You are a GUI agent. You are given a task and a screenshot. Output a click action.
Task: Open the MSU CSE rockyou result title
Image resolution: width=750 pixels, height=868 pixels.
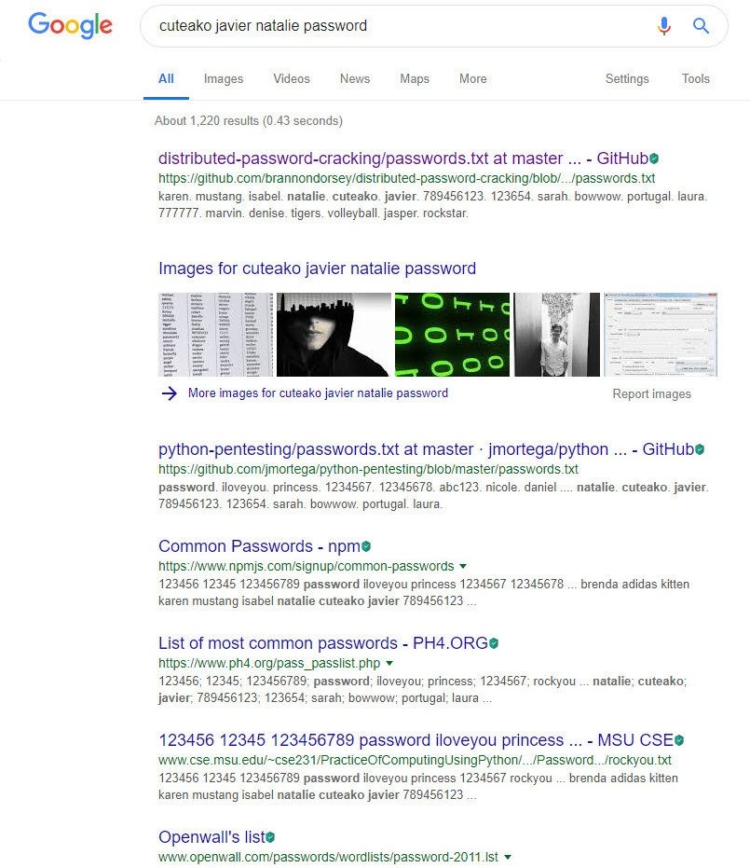pyautogui.click(x=416, y=740)
